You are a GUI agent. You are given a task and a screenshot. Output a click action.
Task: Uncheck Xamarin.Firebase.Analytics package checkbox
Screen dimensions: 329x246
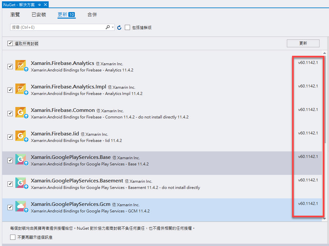pyautogui.click(x=10, y=67)
